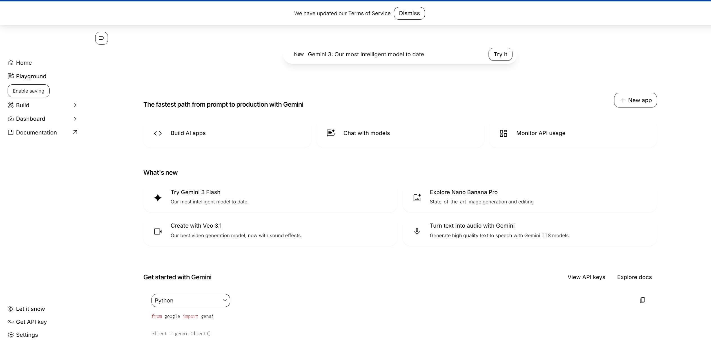Click the Monitor API usage grid icon
The image size is (711, 341).
coord(503,133)
